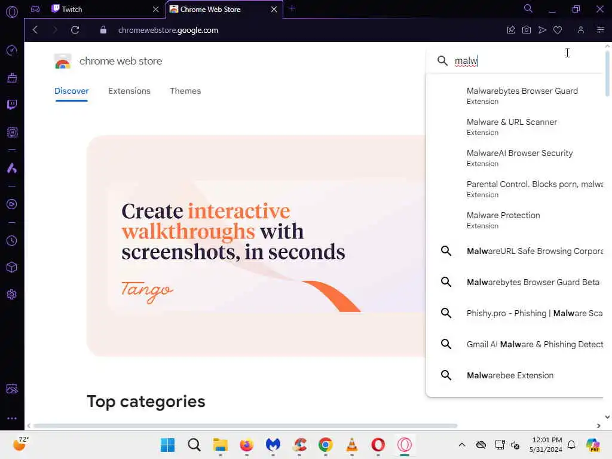Open the sidebar three-dots more menu

[x=12, y=418]
